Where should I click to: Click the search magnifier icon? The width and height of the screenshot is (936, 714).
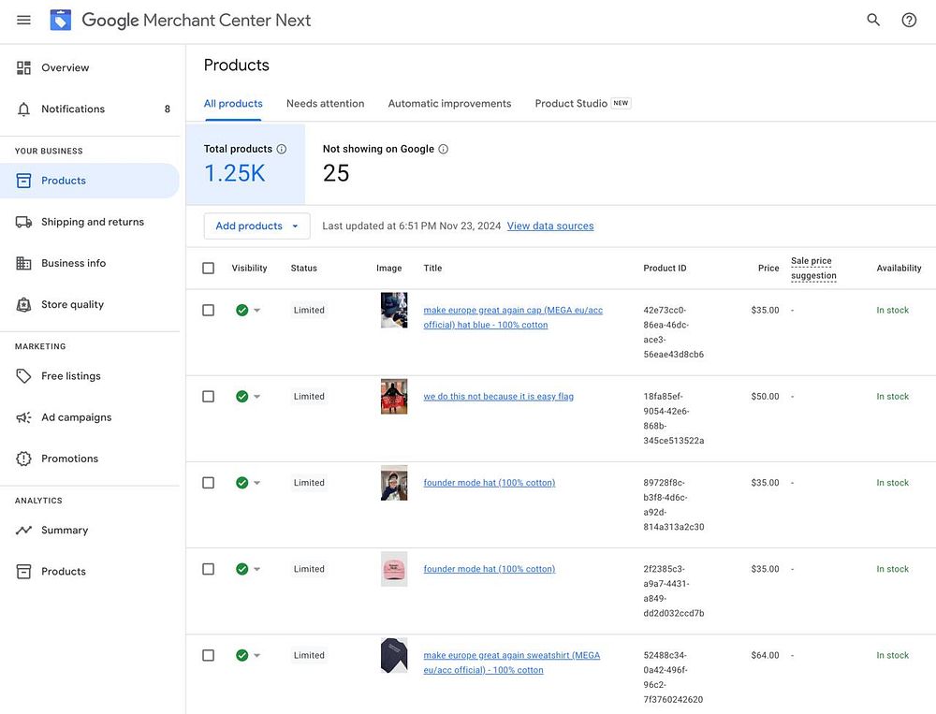873,20
